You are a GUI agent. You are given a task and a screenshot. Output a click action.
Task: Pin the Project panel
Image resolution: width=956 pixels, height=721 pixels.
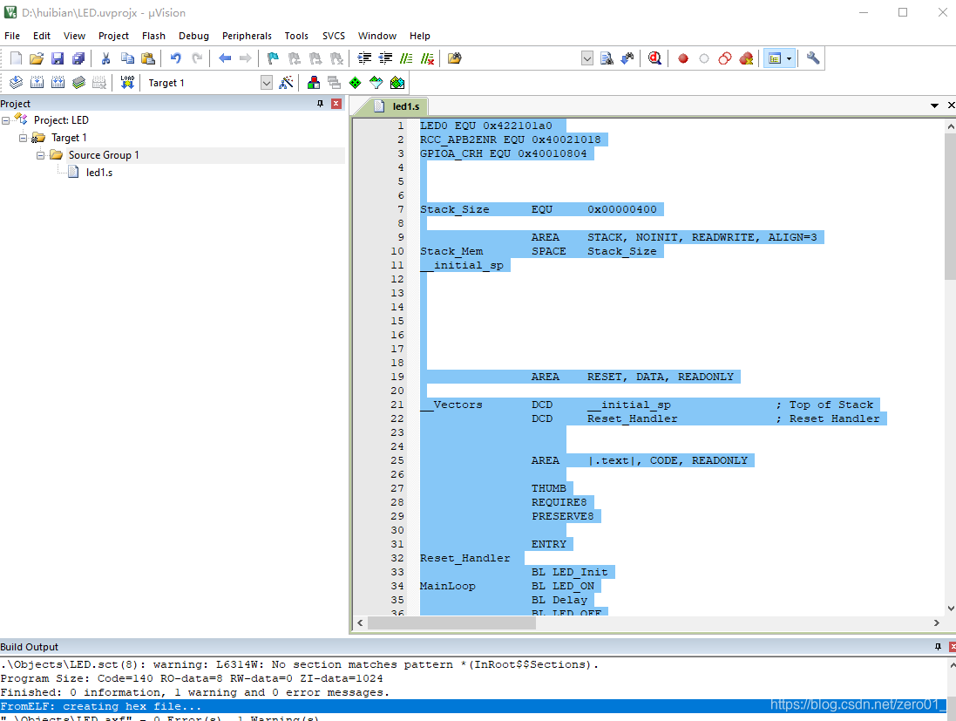[320, 104]
